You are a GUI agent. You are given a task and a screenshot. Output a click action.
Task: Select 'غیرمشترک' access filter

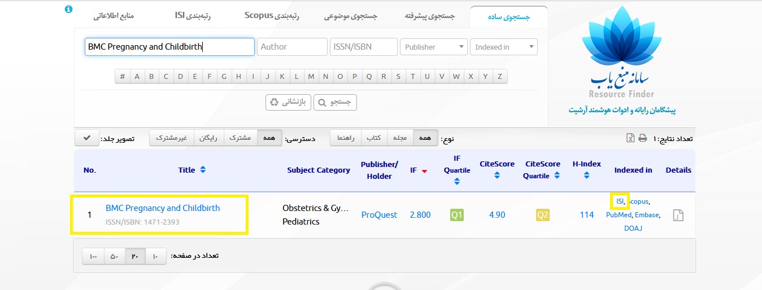pyautogui.click(x=172, y=138)
